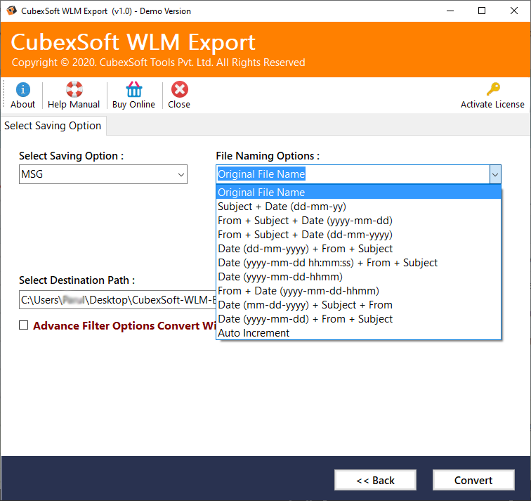531x501 pixels.
Task: Enable Advance Filter Options checkbox
Action: point(24,325)
